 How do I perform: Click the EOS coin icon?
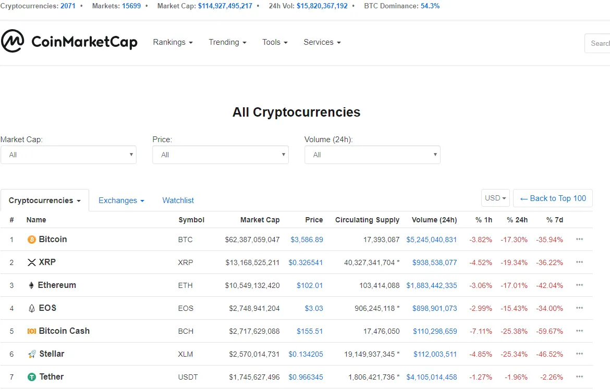point(31,308)
